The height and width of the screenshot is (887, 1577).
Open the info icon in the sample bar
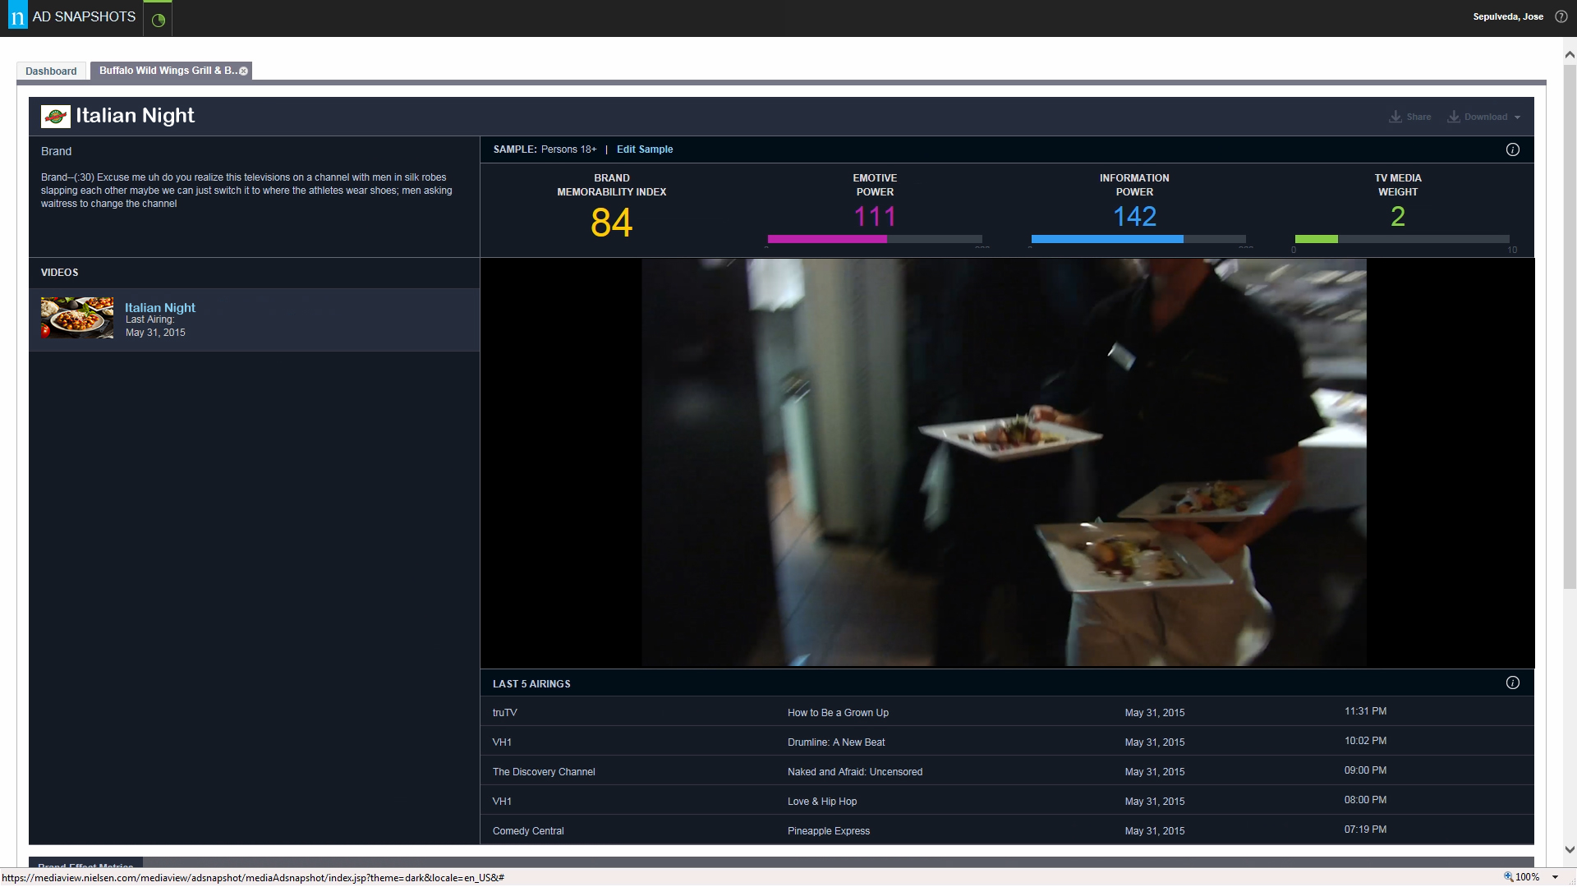[x=1513, y=149]
